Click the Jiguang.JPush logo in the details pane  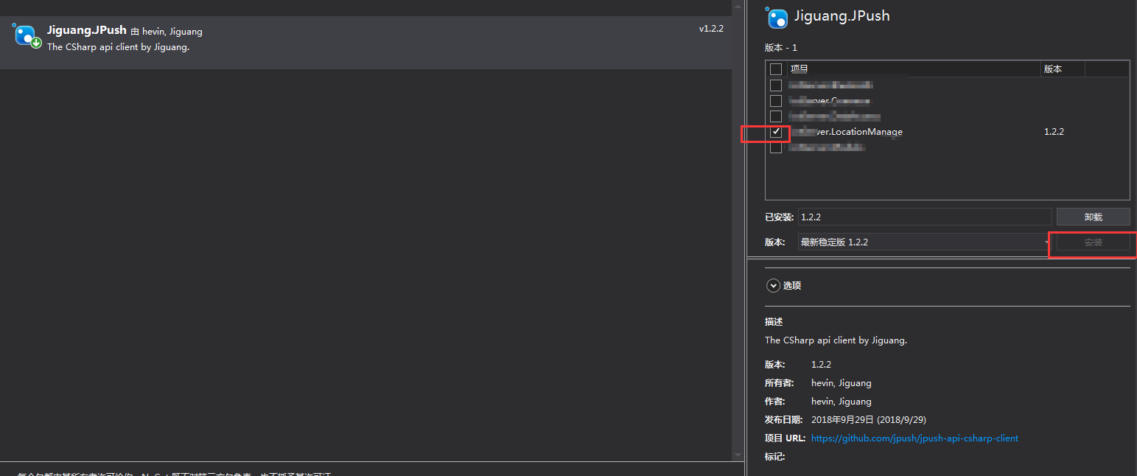[x=777, y=17]
